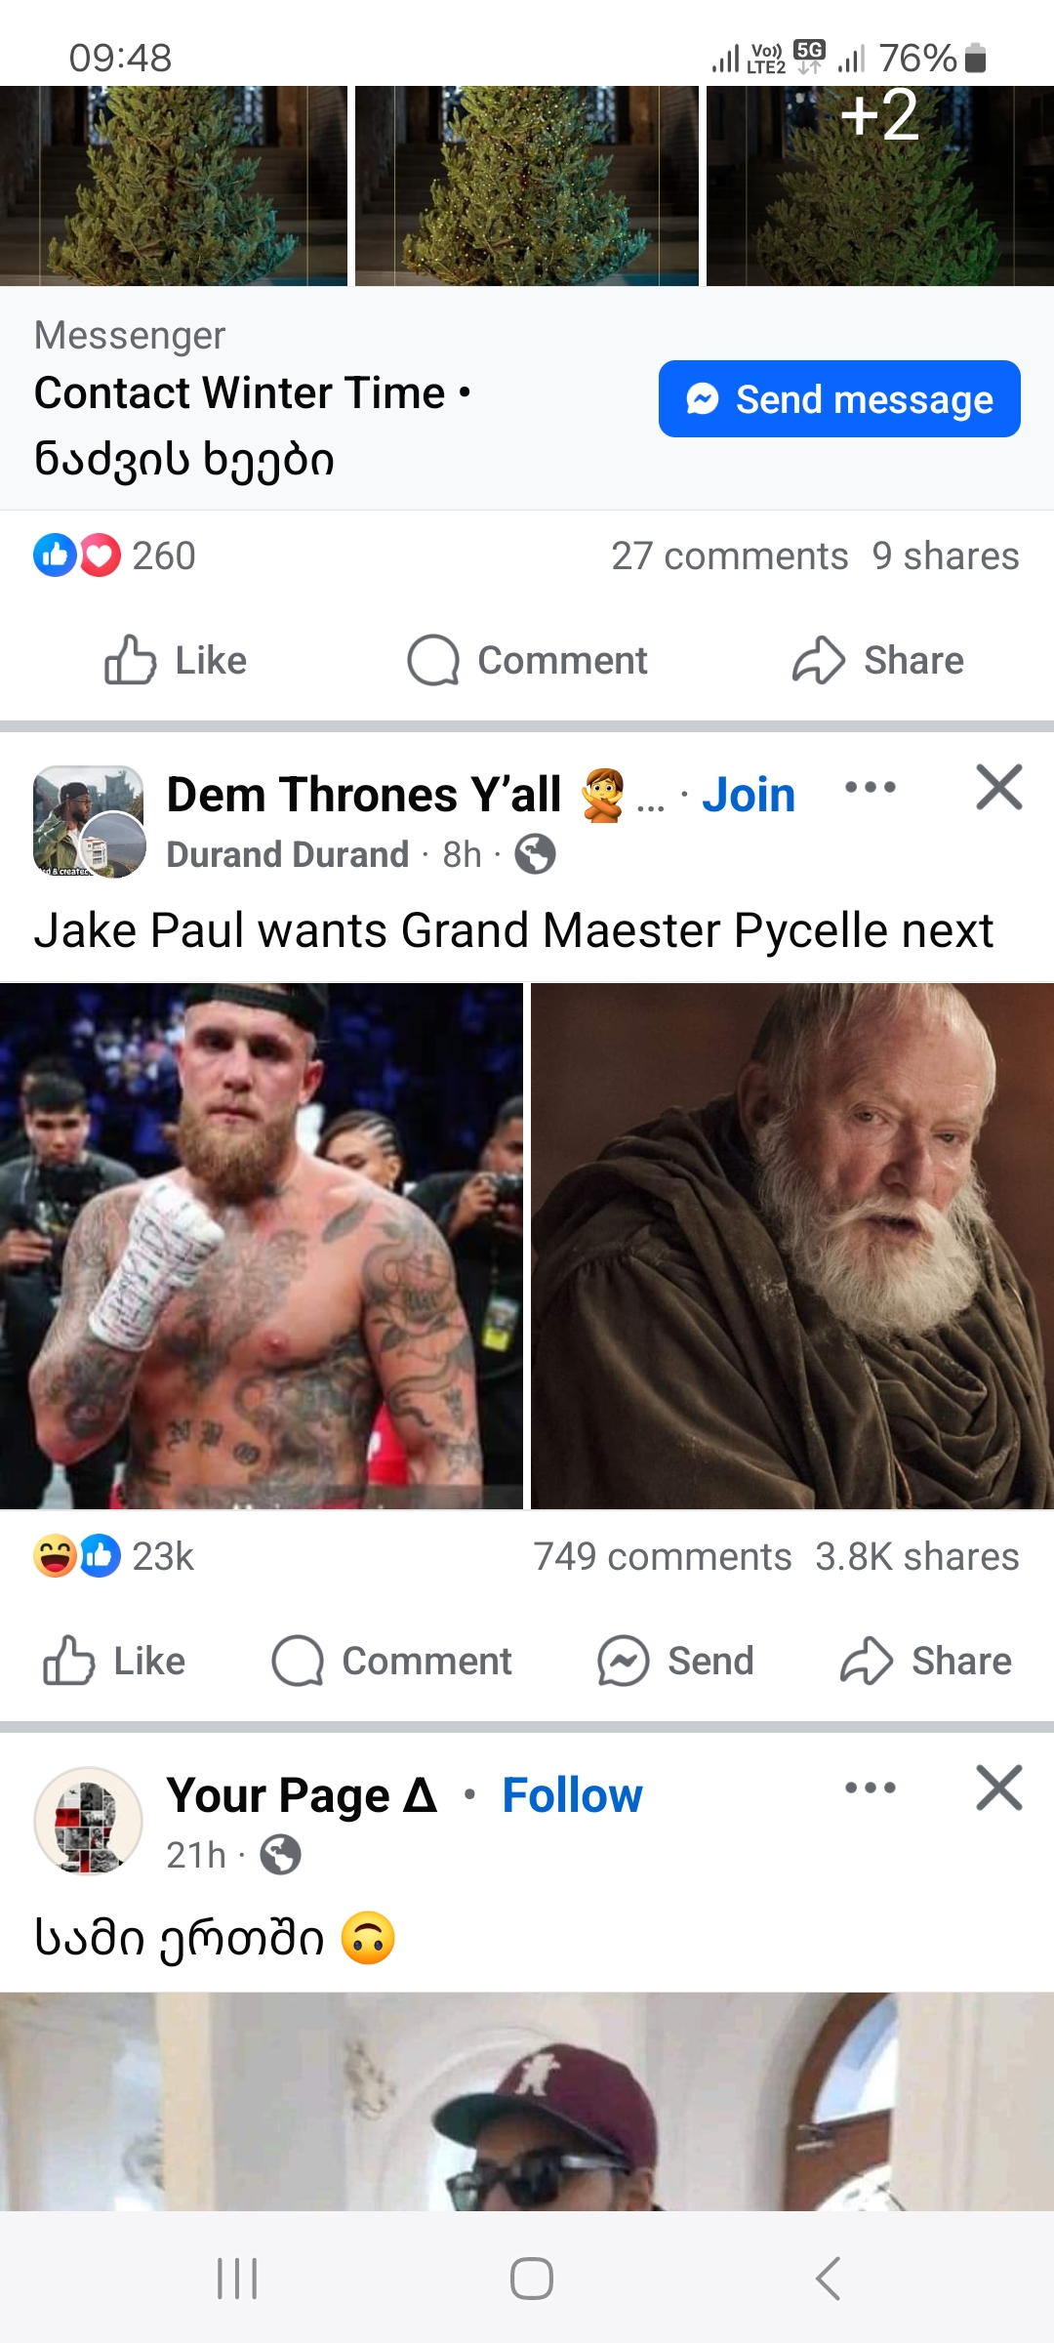This screenshot has height=2343, width=1054.
Task: Send Jake Paul post via Messenger
Action: 676,1661
